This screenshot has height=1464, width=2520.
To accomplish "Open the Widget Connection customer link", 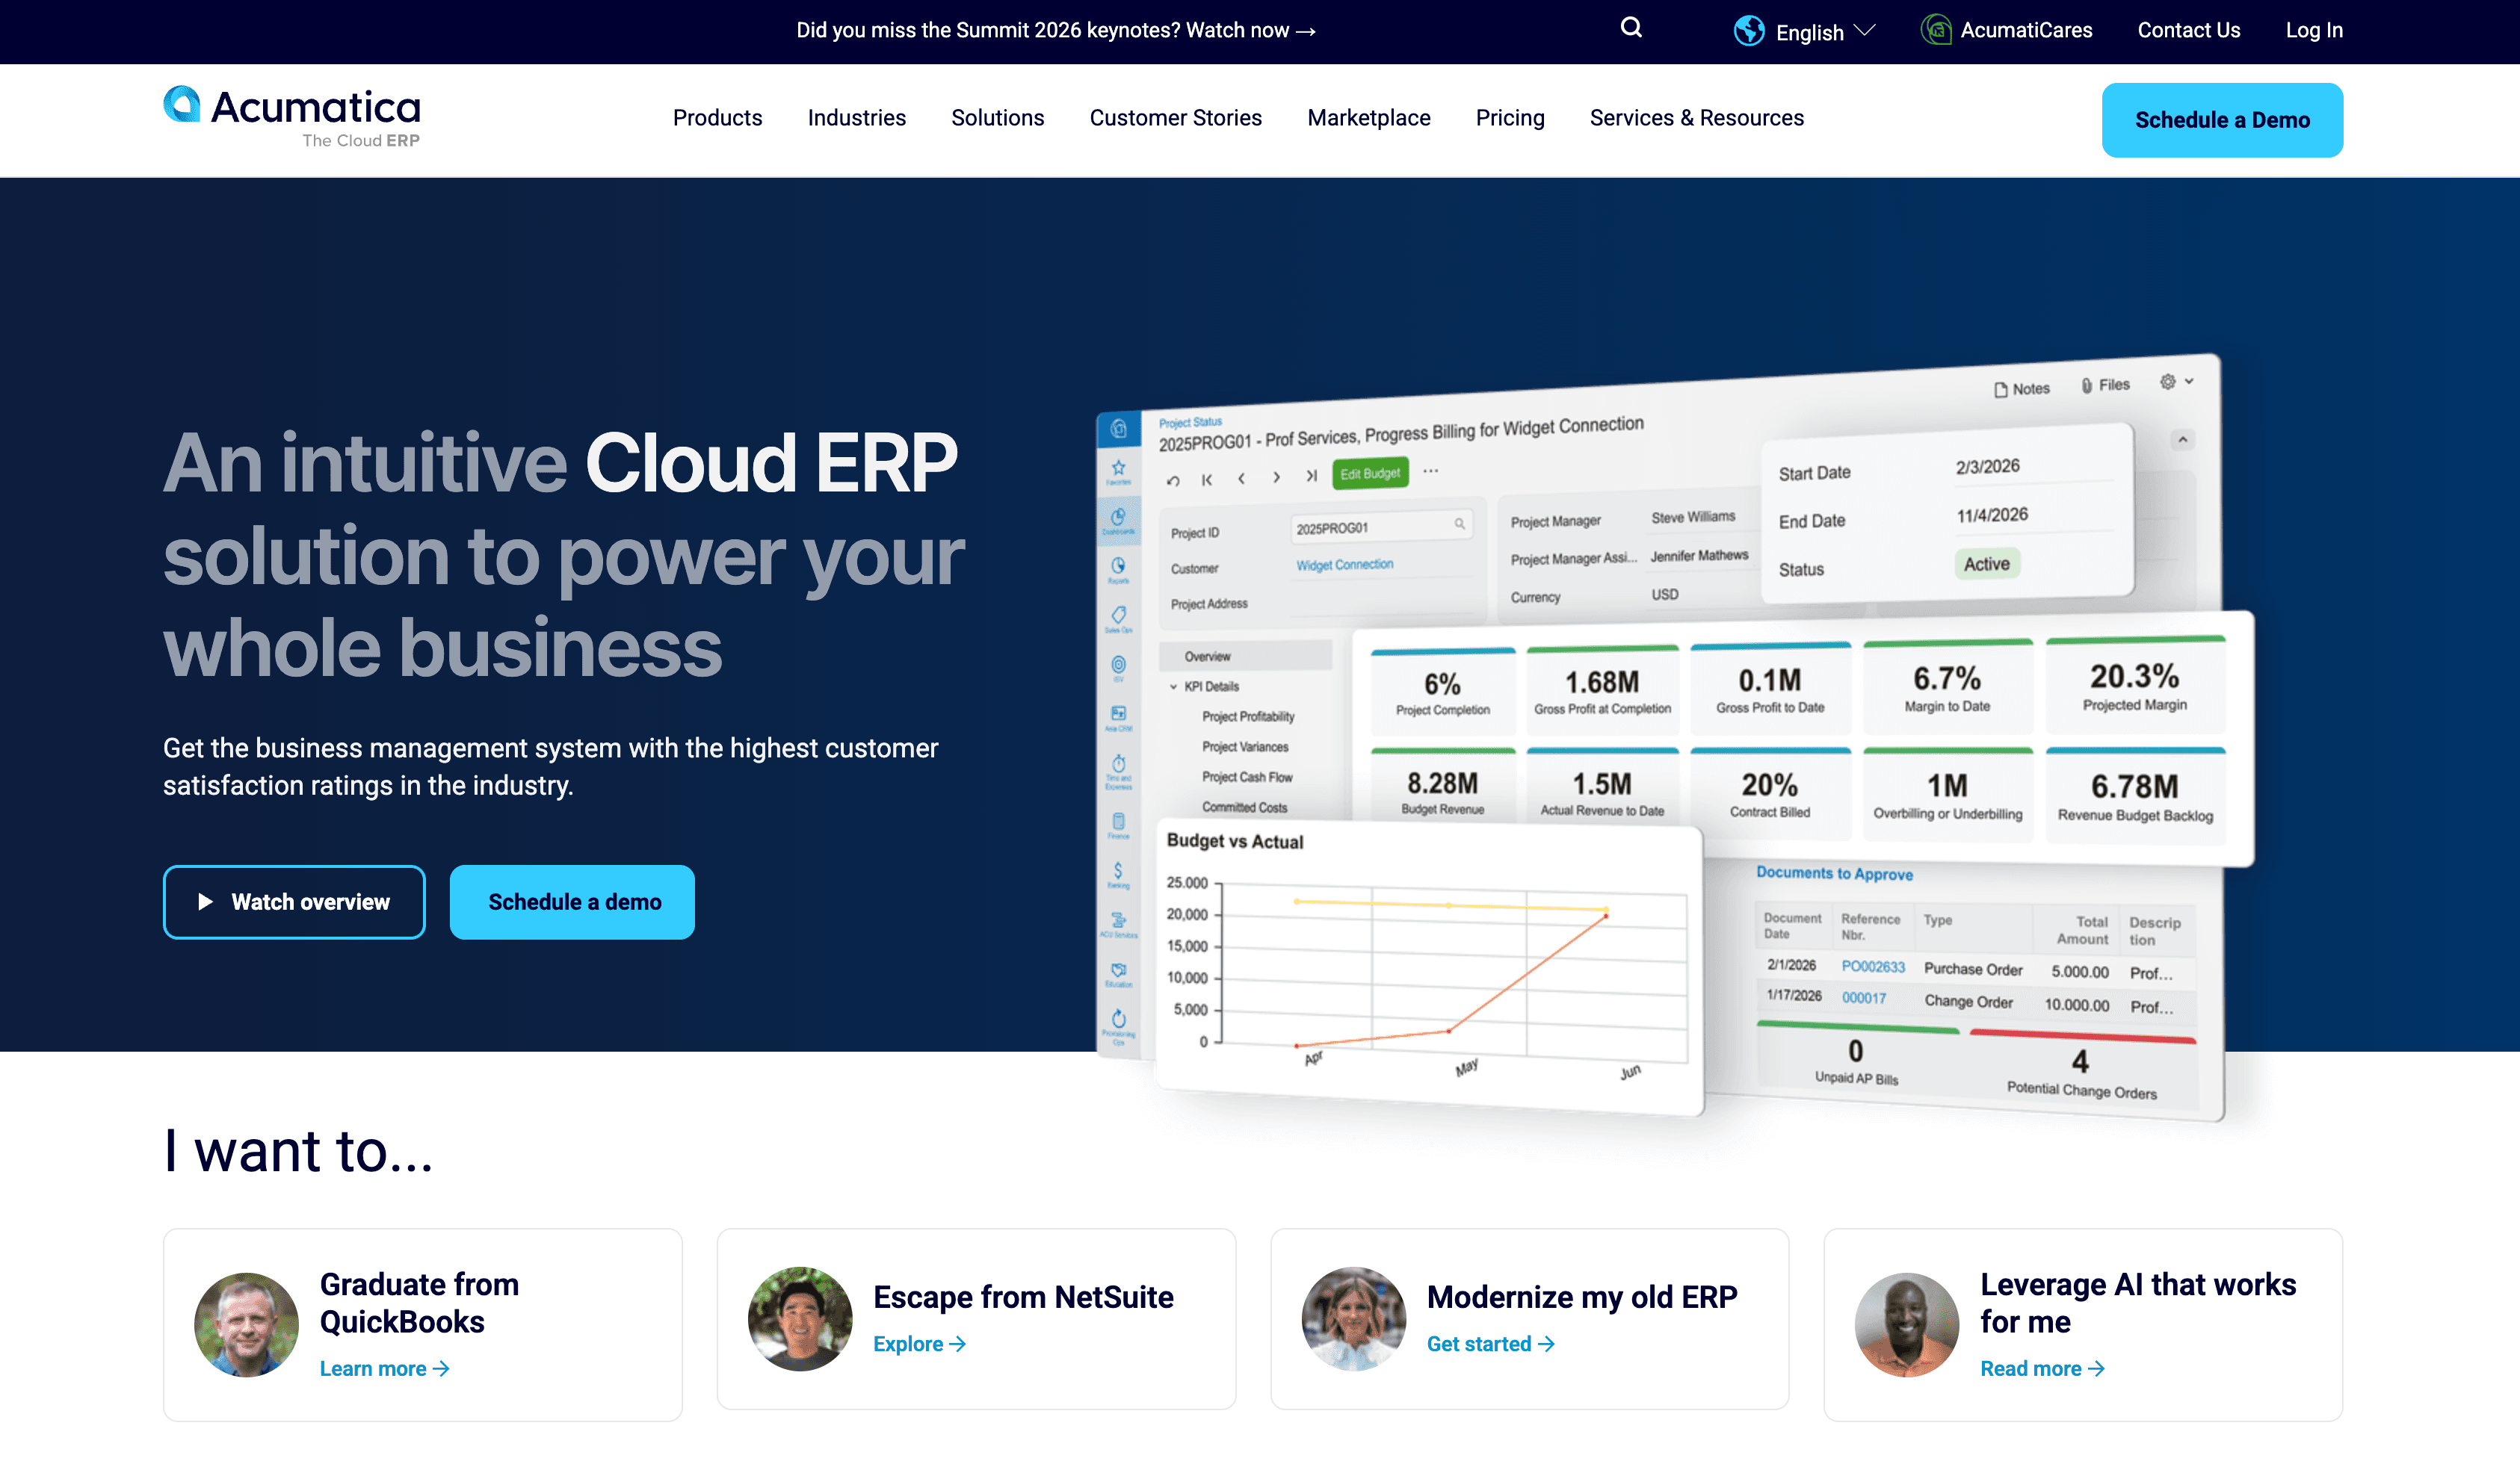I will (1344, 565).
